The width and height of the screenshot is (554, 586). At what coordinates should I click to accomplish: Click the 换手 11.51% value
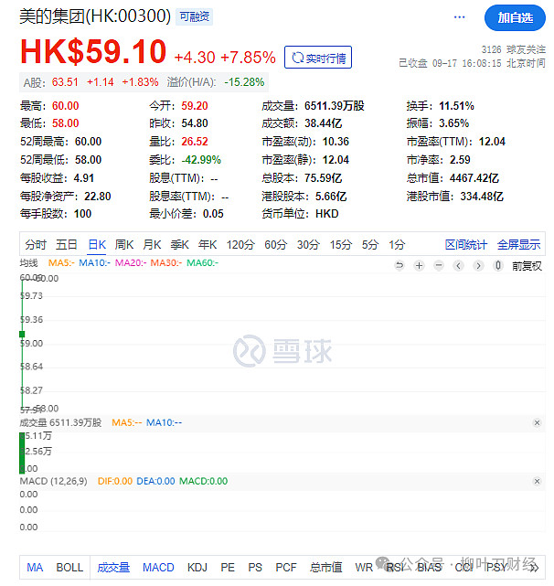coord(456,106)
